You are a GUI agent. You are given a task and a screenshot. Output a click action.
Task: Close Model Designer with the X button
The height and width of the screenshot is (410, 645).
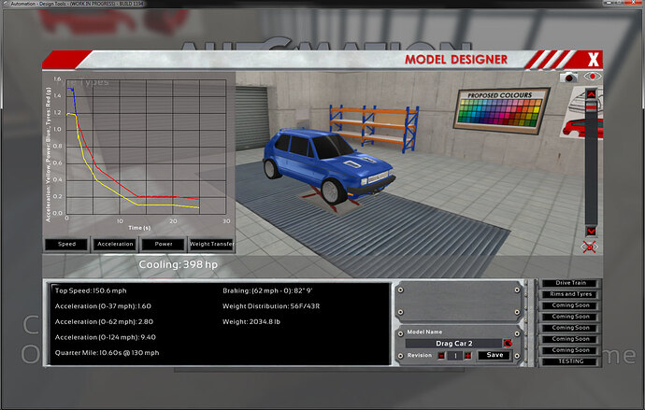[594, 60]
